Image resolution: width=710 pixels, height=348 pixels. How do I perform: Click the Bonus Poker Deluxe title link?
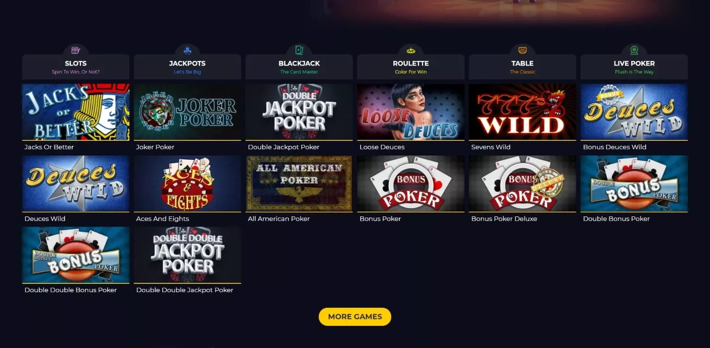504,219
